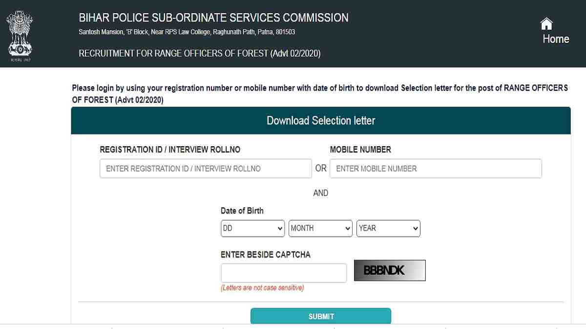Image resolution: width=586 pixels, height=329 pixels.
Task: Click the MOBILE NUMBER label
Action: coord(360,150)
